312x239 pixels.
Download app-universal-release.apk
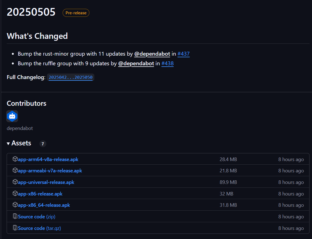point(46,182)
